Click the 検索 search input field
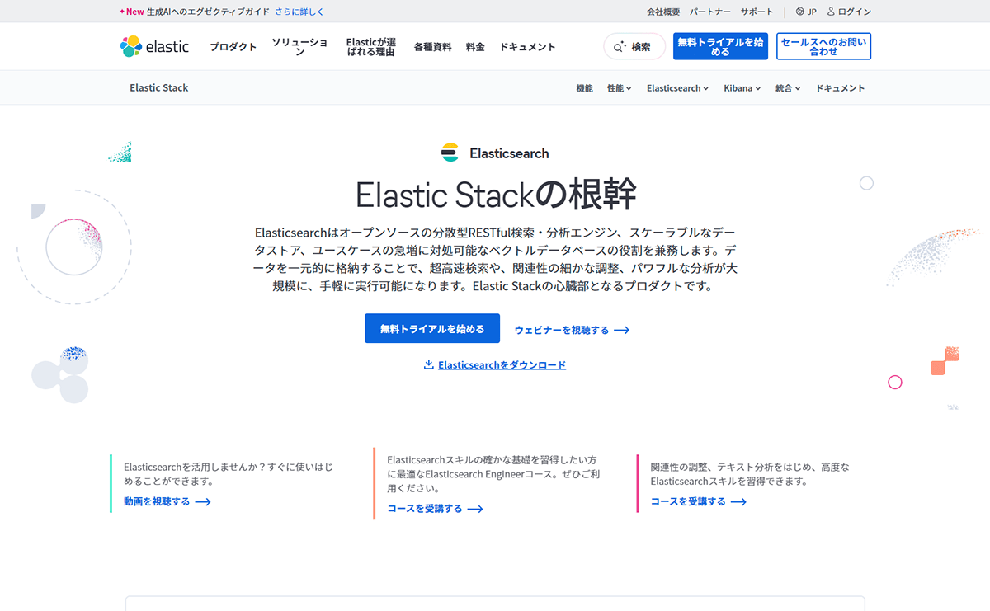Viewport: 990px width, 611px height. click(x=643, y=46)
